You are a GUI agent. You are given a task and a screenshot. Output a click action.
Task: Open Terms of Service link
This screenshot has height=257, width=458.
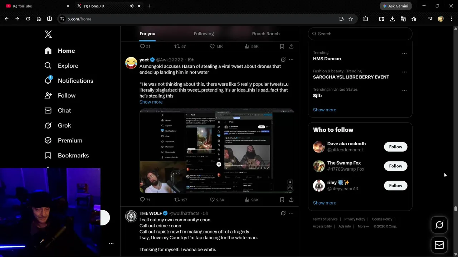(325, 219)
